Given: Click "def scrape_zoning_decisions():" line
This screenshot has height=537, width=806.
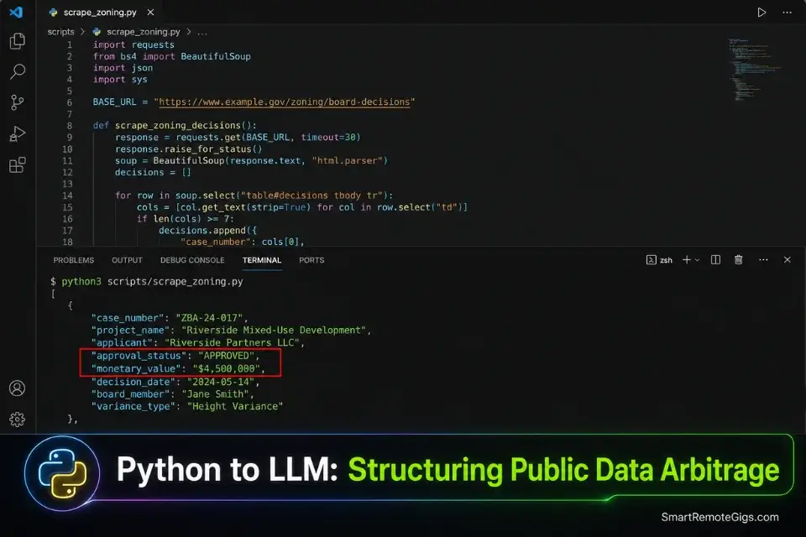Looking at the screenshot, I should [x=175, y=125].
